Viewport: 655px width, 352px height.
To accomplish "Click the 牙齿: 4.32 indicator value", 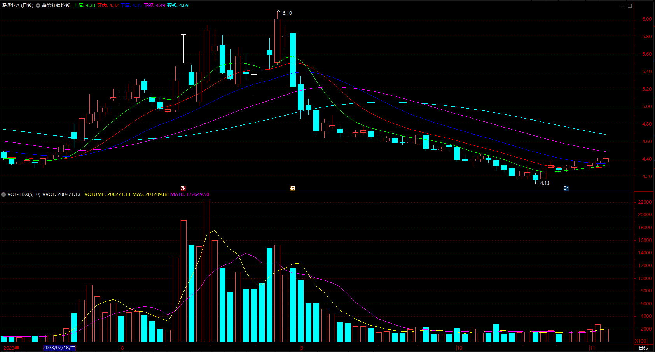I will 108,5.
